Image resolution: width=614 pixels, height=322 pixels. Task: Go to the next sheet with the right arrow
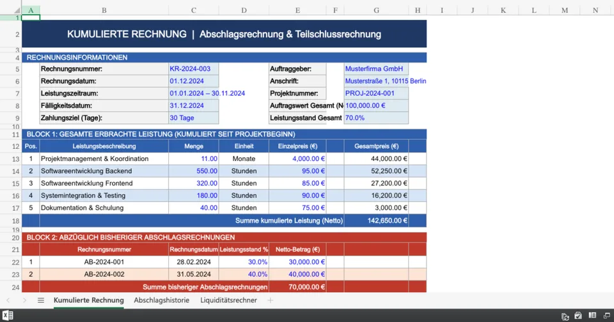tap(25, 300)
